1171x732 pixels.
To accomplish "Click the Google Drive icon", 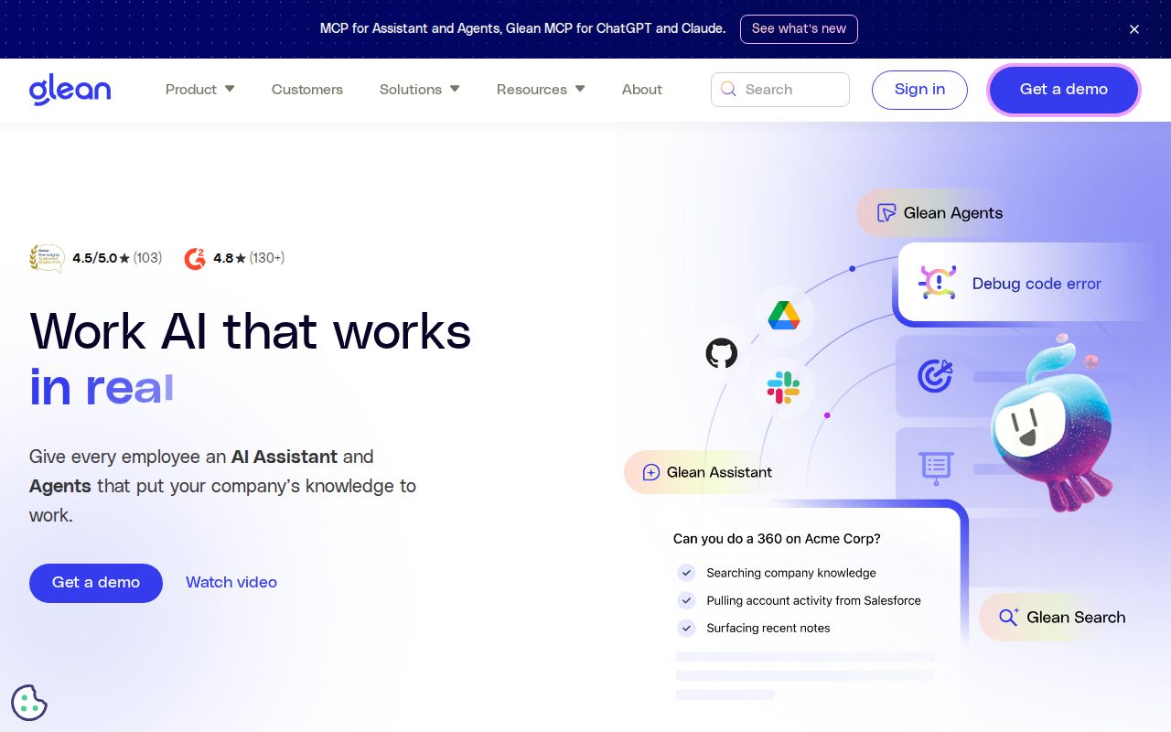I will pos(784,316).
